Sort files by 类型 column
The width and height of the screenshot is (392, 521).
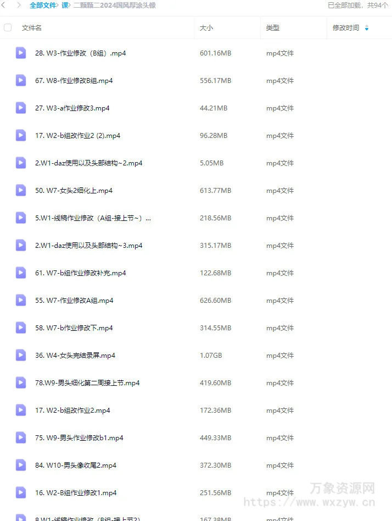272,28
